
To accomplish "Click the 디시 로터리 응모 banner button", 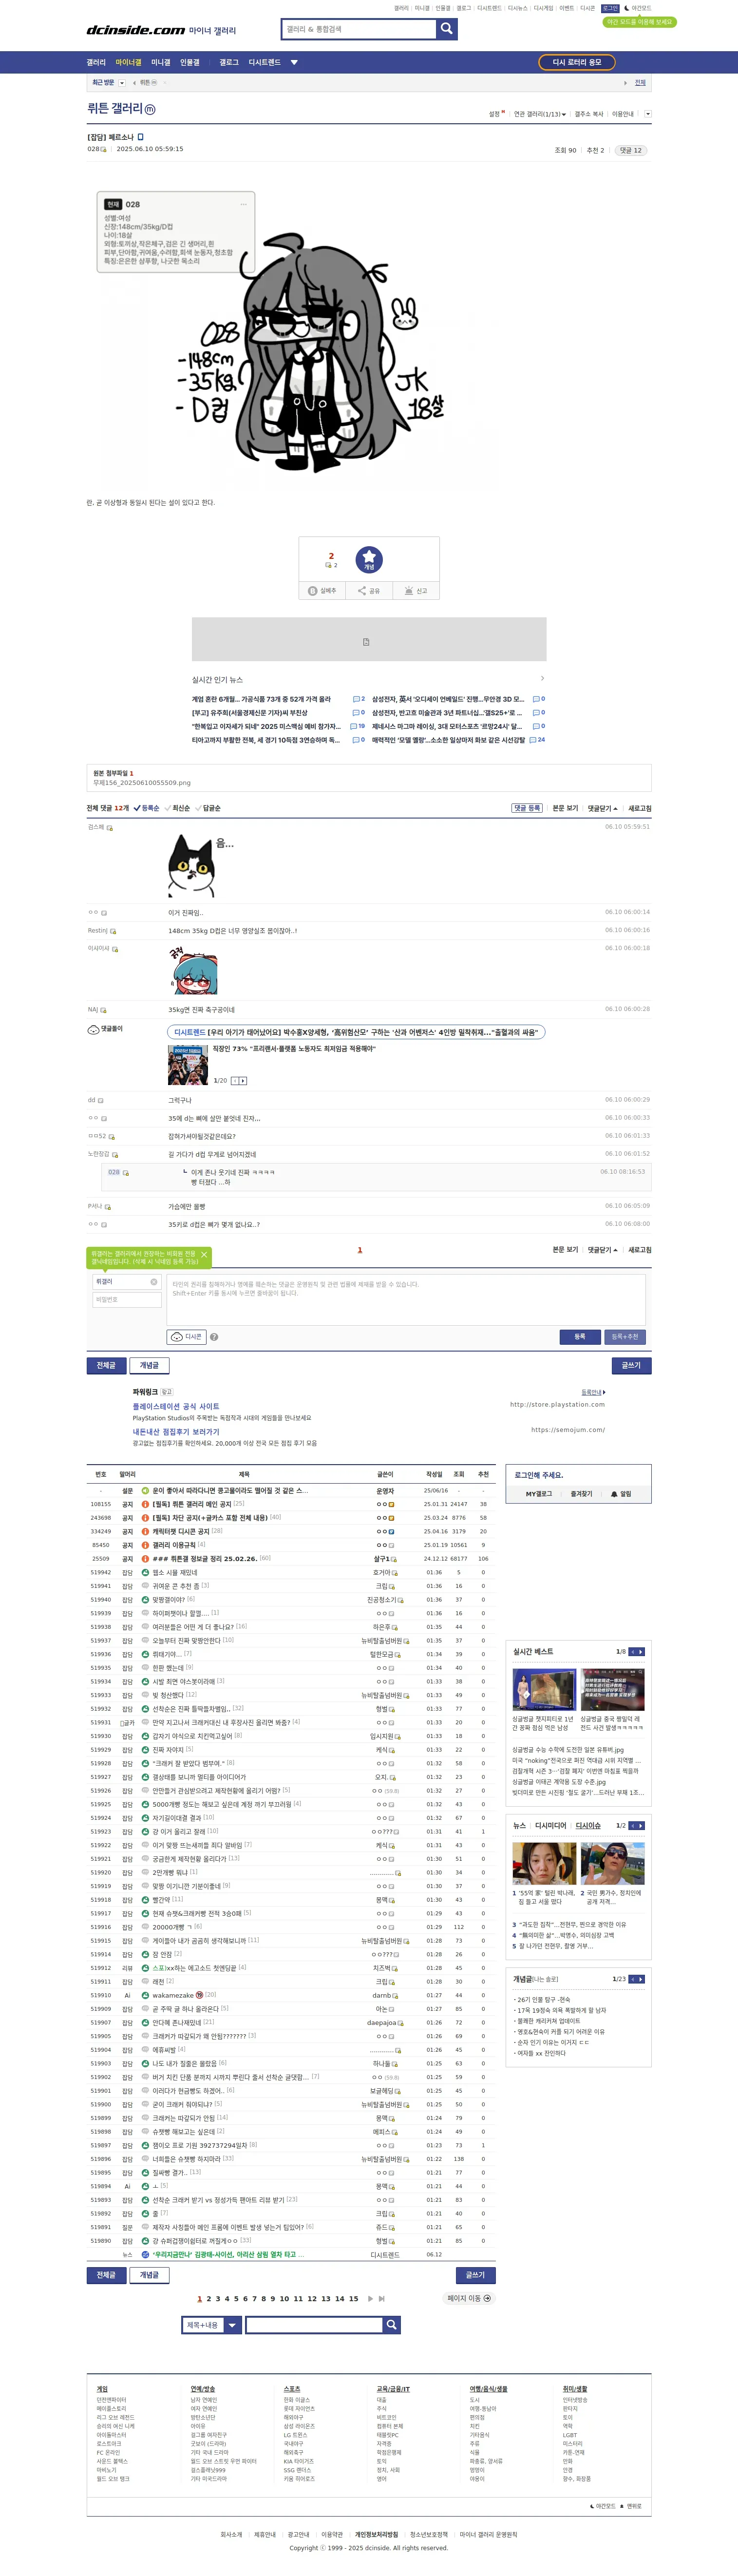I will tap(577, 62).
